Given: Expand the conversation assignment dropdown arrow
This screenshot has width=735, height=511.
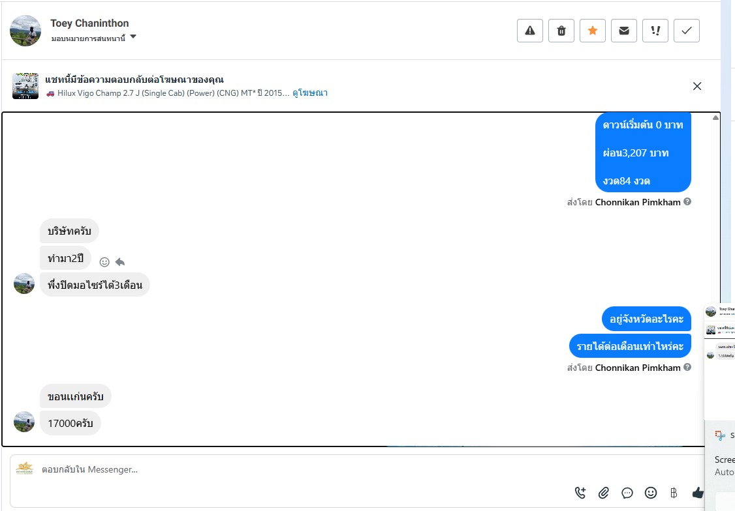Looking at the screenshot, I should [x=133, y=36].
